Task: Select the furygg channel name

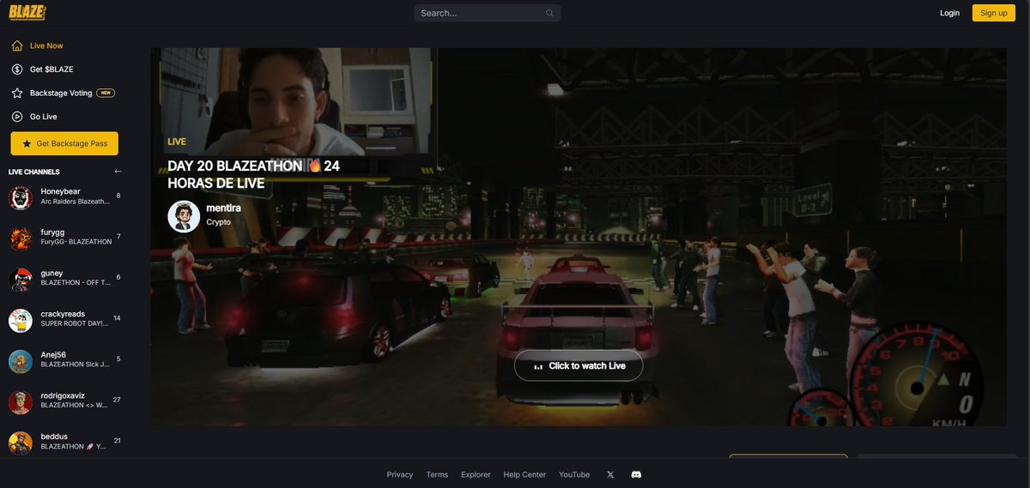Action: pos(53,232)
